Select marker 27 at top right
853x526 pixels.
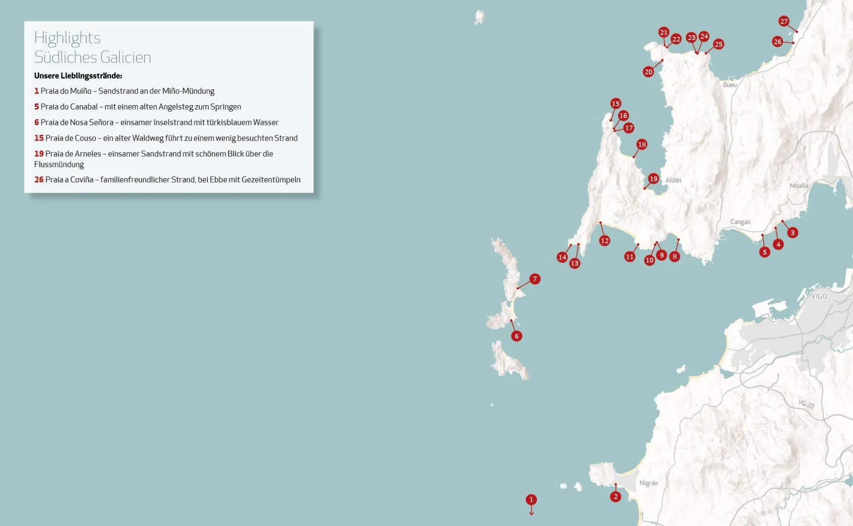(783, 21)
